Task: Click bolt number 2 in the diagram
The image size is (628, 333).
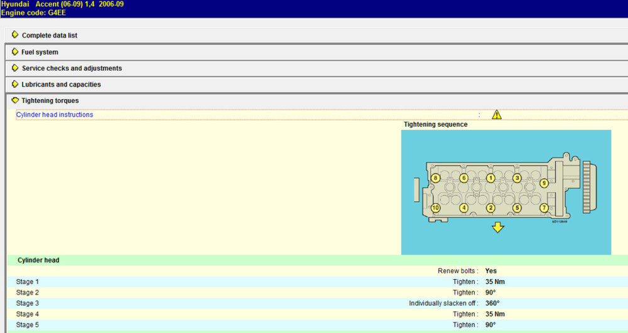Action: [490, 208]
